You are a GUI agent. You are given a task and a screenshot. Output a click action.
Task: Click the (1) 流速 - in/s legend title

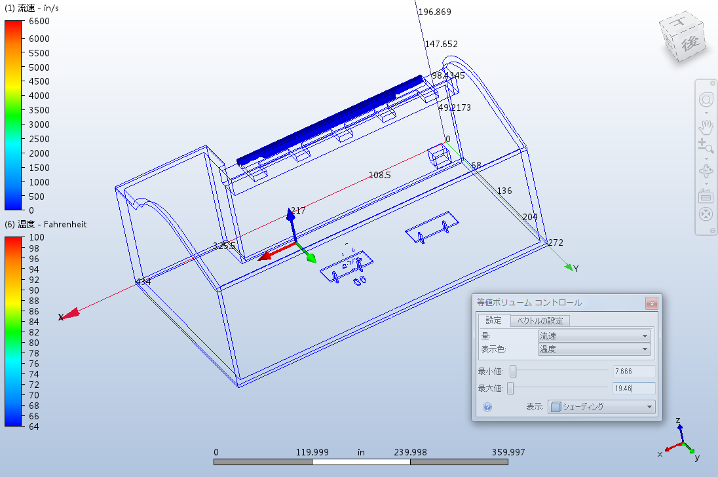31,9
